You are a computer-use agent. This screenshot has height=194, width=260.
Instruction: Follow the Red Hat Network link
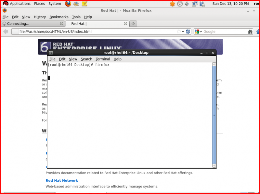tap(61, 180)
